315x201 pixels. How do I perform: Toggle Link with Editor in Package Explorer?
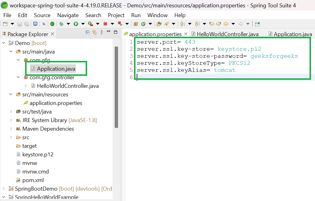94,32
